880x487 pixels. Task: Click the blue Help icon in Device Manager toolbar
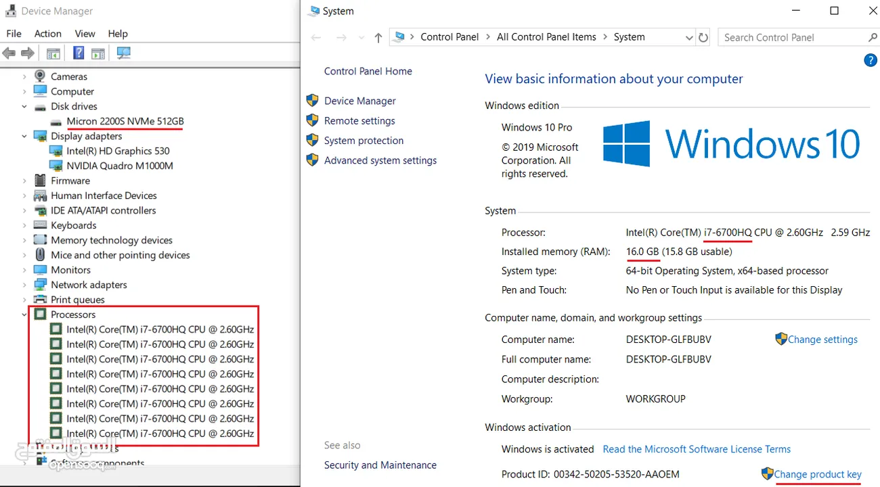coord(79,53)
